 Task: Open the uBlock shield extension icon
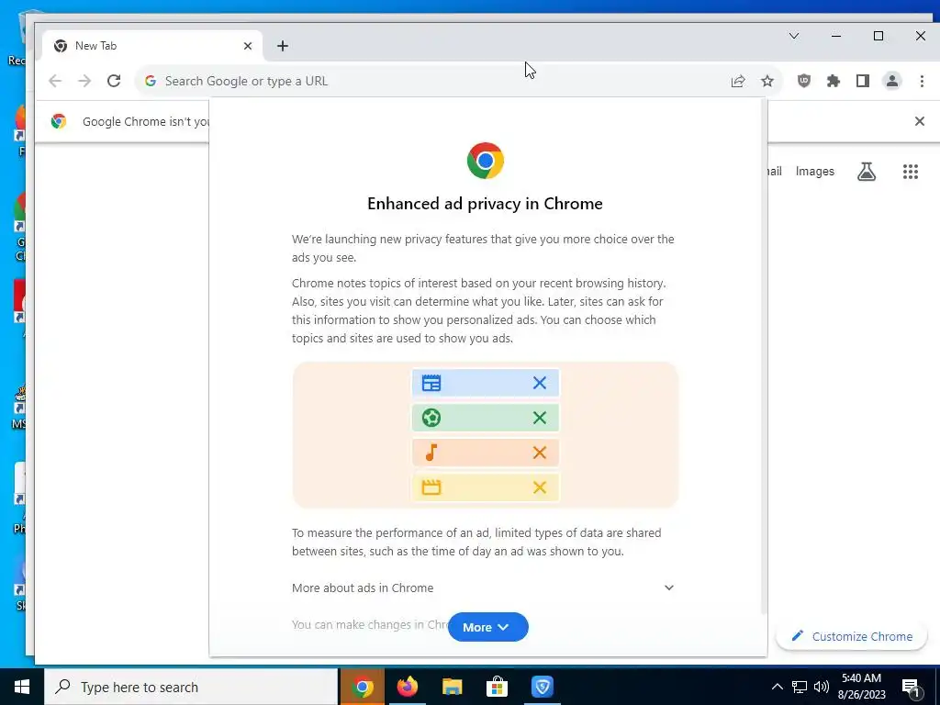(804, 81)
